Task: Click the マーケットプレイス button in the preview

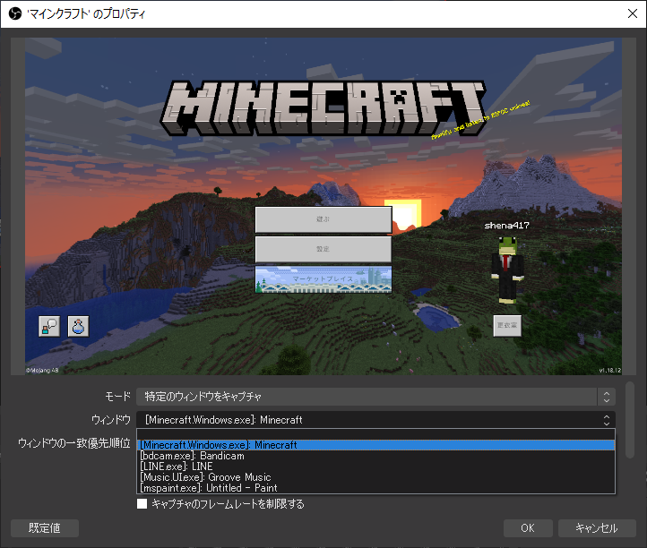Action: click(x=323, y=278)
